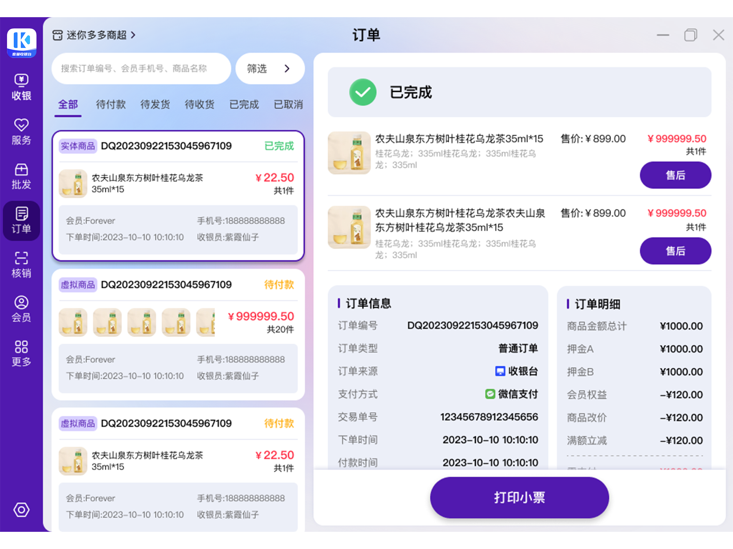
Task: Click the 客巢收银台 app logo
Action: [x=21, y=43]
